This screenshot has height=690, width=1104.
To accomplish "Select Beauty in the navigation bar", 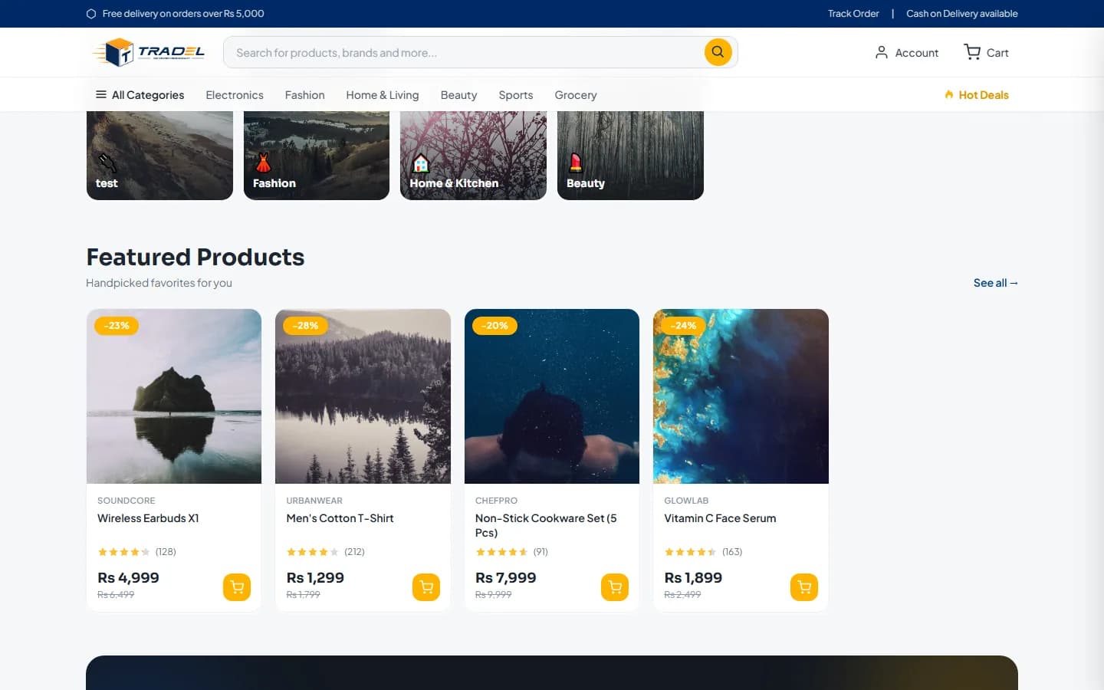I will pyautogui.click(x=458, y=95).
